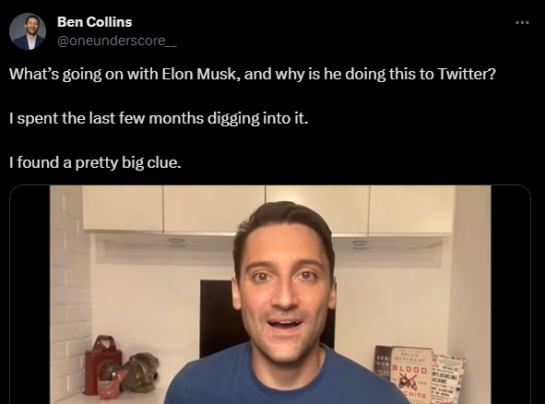Click the "Influencing Machine" book in the video
545x404 pixels.
tap(448, 381)
